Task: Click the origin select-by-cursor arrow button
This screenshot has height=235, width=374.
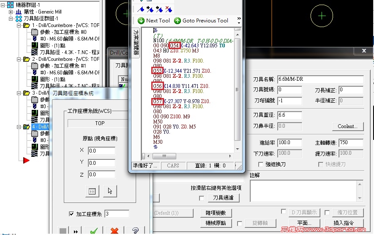Action: coord(110,191)
